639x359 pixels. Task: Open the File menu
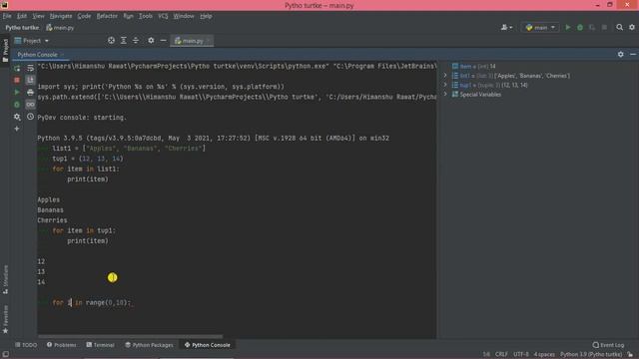click(7, 16)
